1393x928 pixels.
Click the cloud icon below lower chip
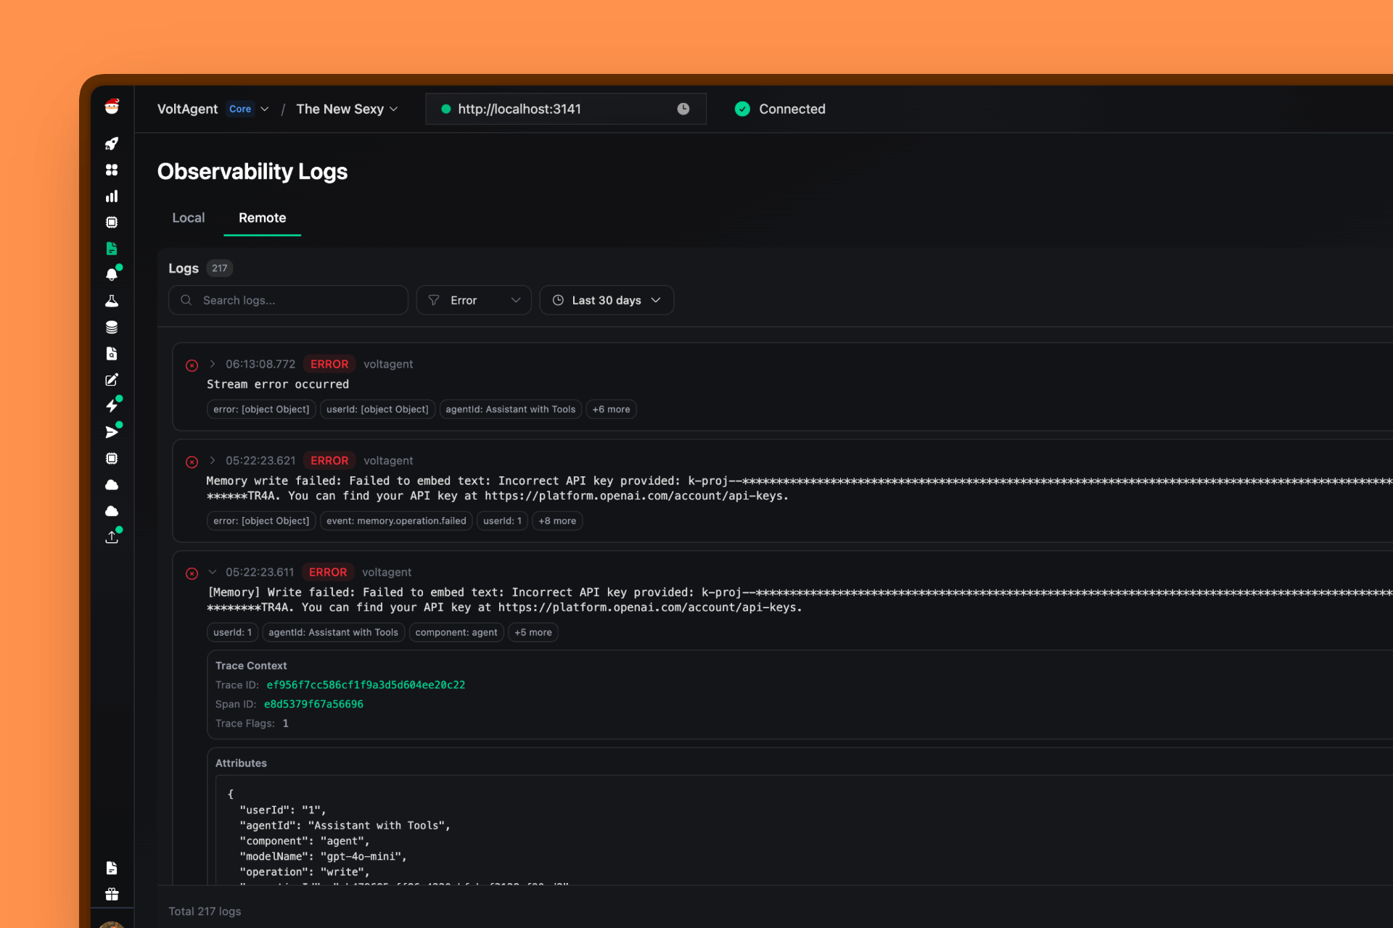click(112, 484)
